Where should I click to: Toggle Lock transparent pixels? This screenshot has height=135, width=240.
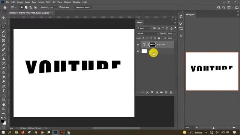pos(143,38)
